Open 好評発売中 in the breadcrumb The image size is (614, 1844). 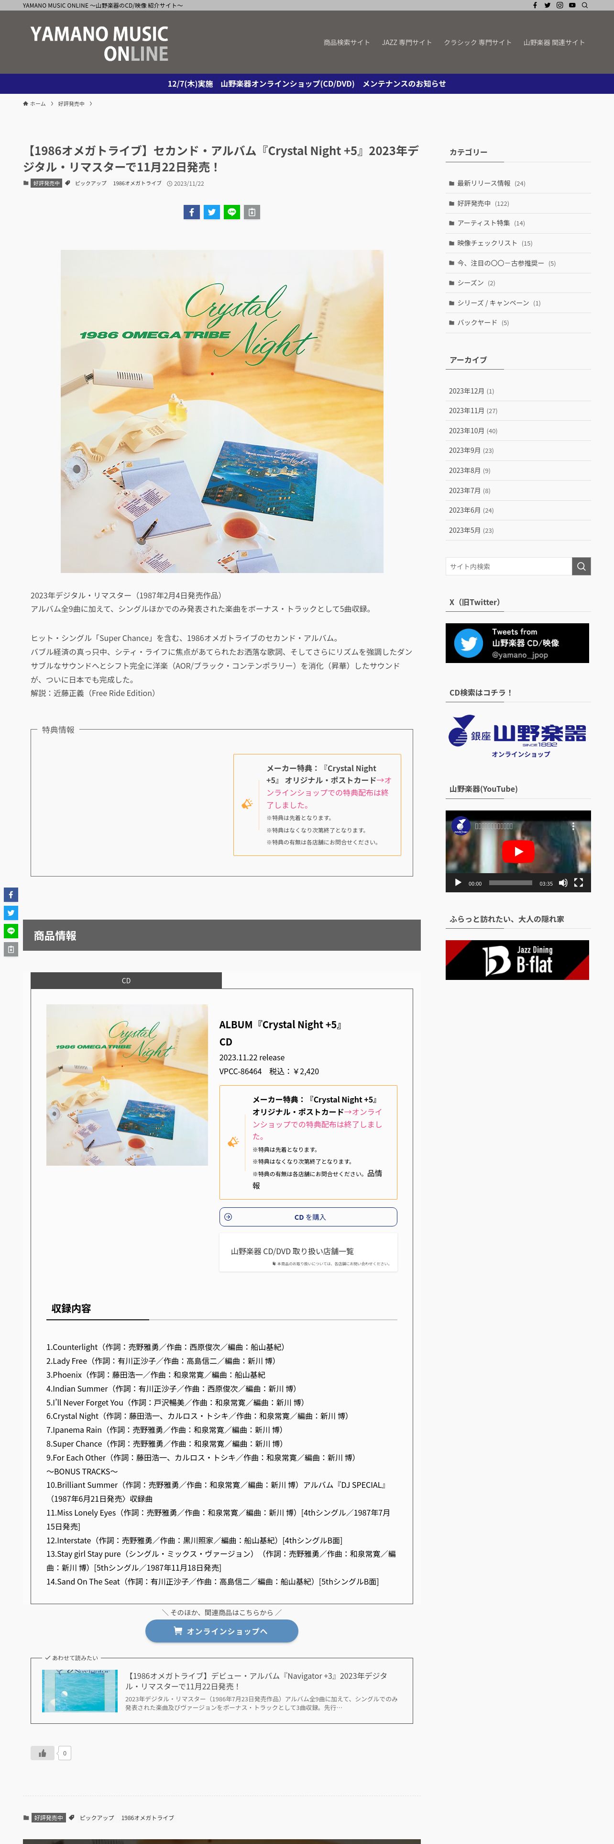pos(71,104)
